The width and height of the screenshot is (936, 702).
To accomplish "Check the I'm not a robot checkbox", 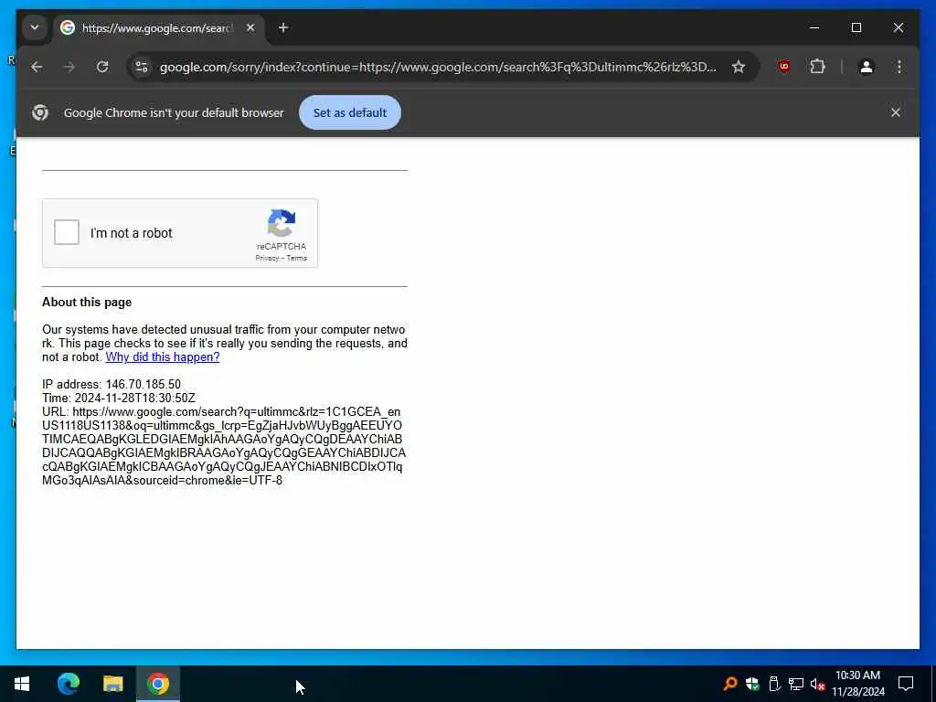I will (x=66, y=232).
